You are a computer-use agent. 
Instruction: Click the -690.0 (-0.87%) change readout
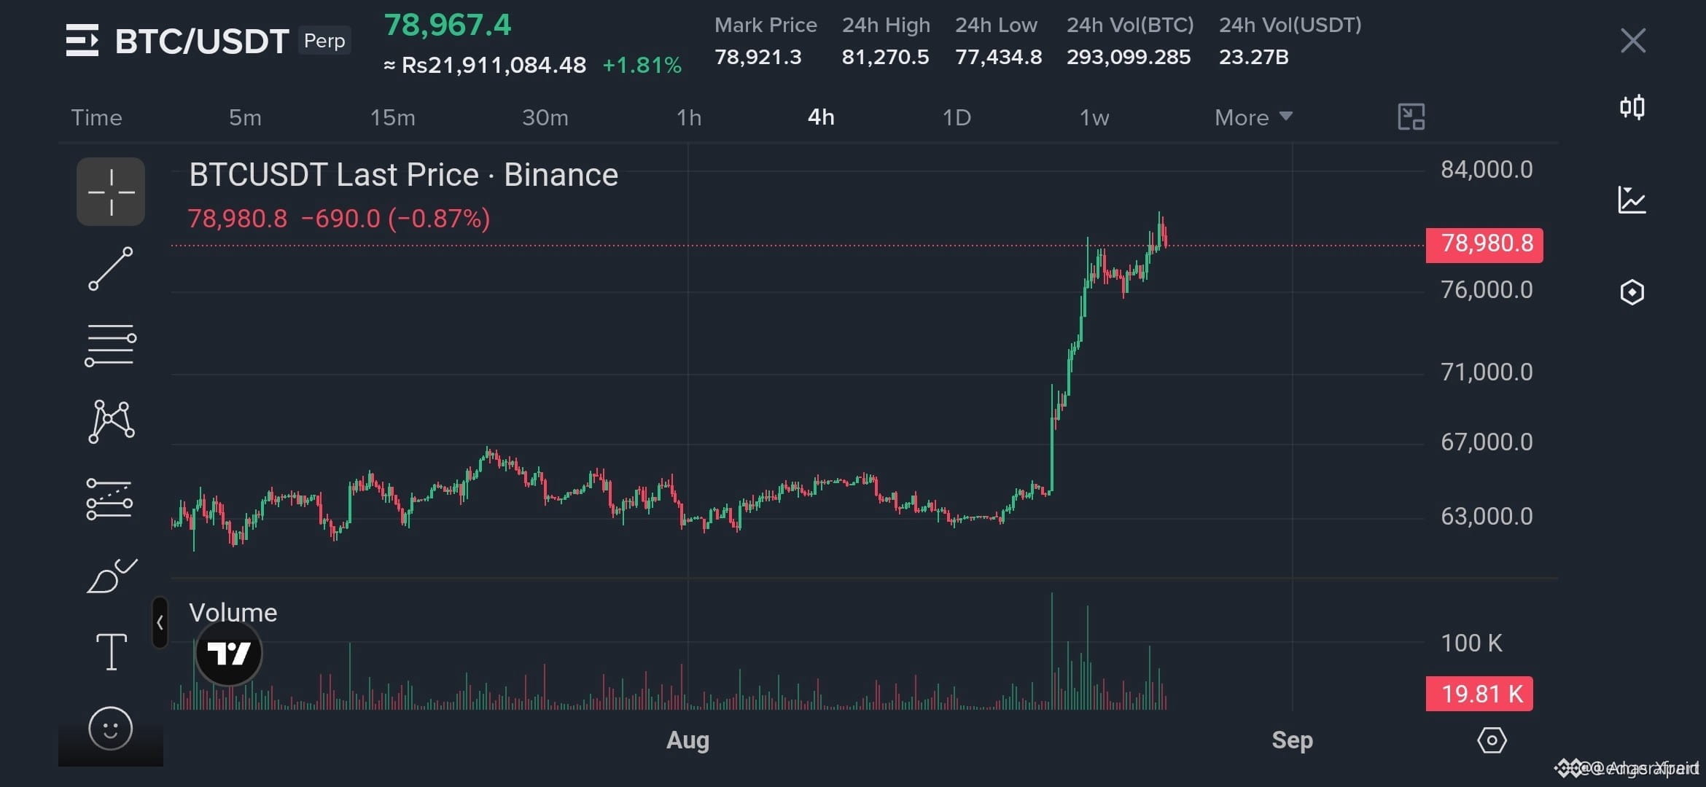click(395, 219)
